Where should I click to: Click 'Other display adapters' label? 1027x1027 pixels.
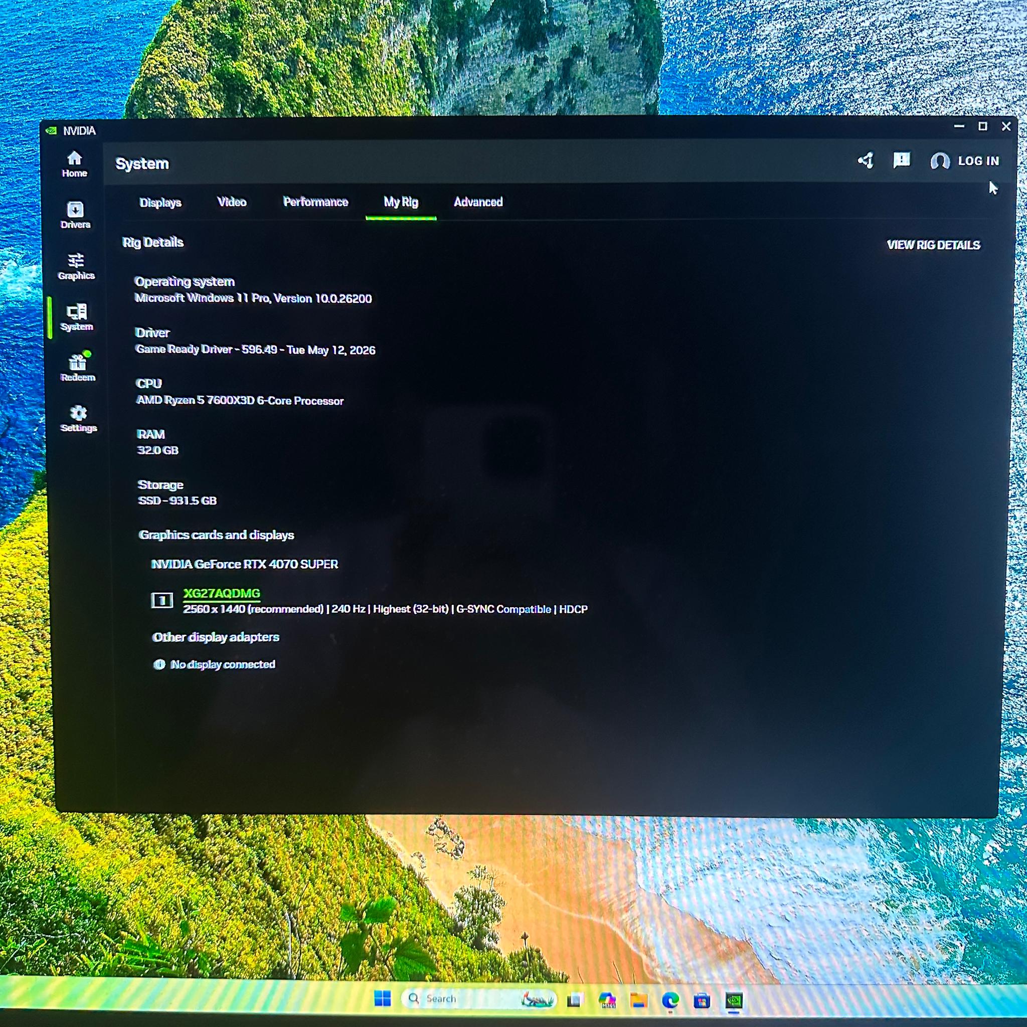click(215, 637)
